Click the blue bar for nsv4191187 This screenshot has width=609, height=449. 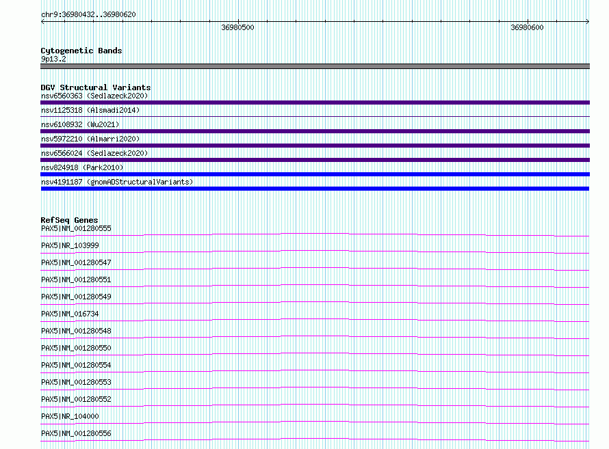(315, 189)
